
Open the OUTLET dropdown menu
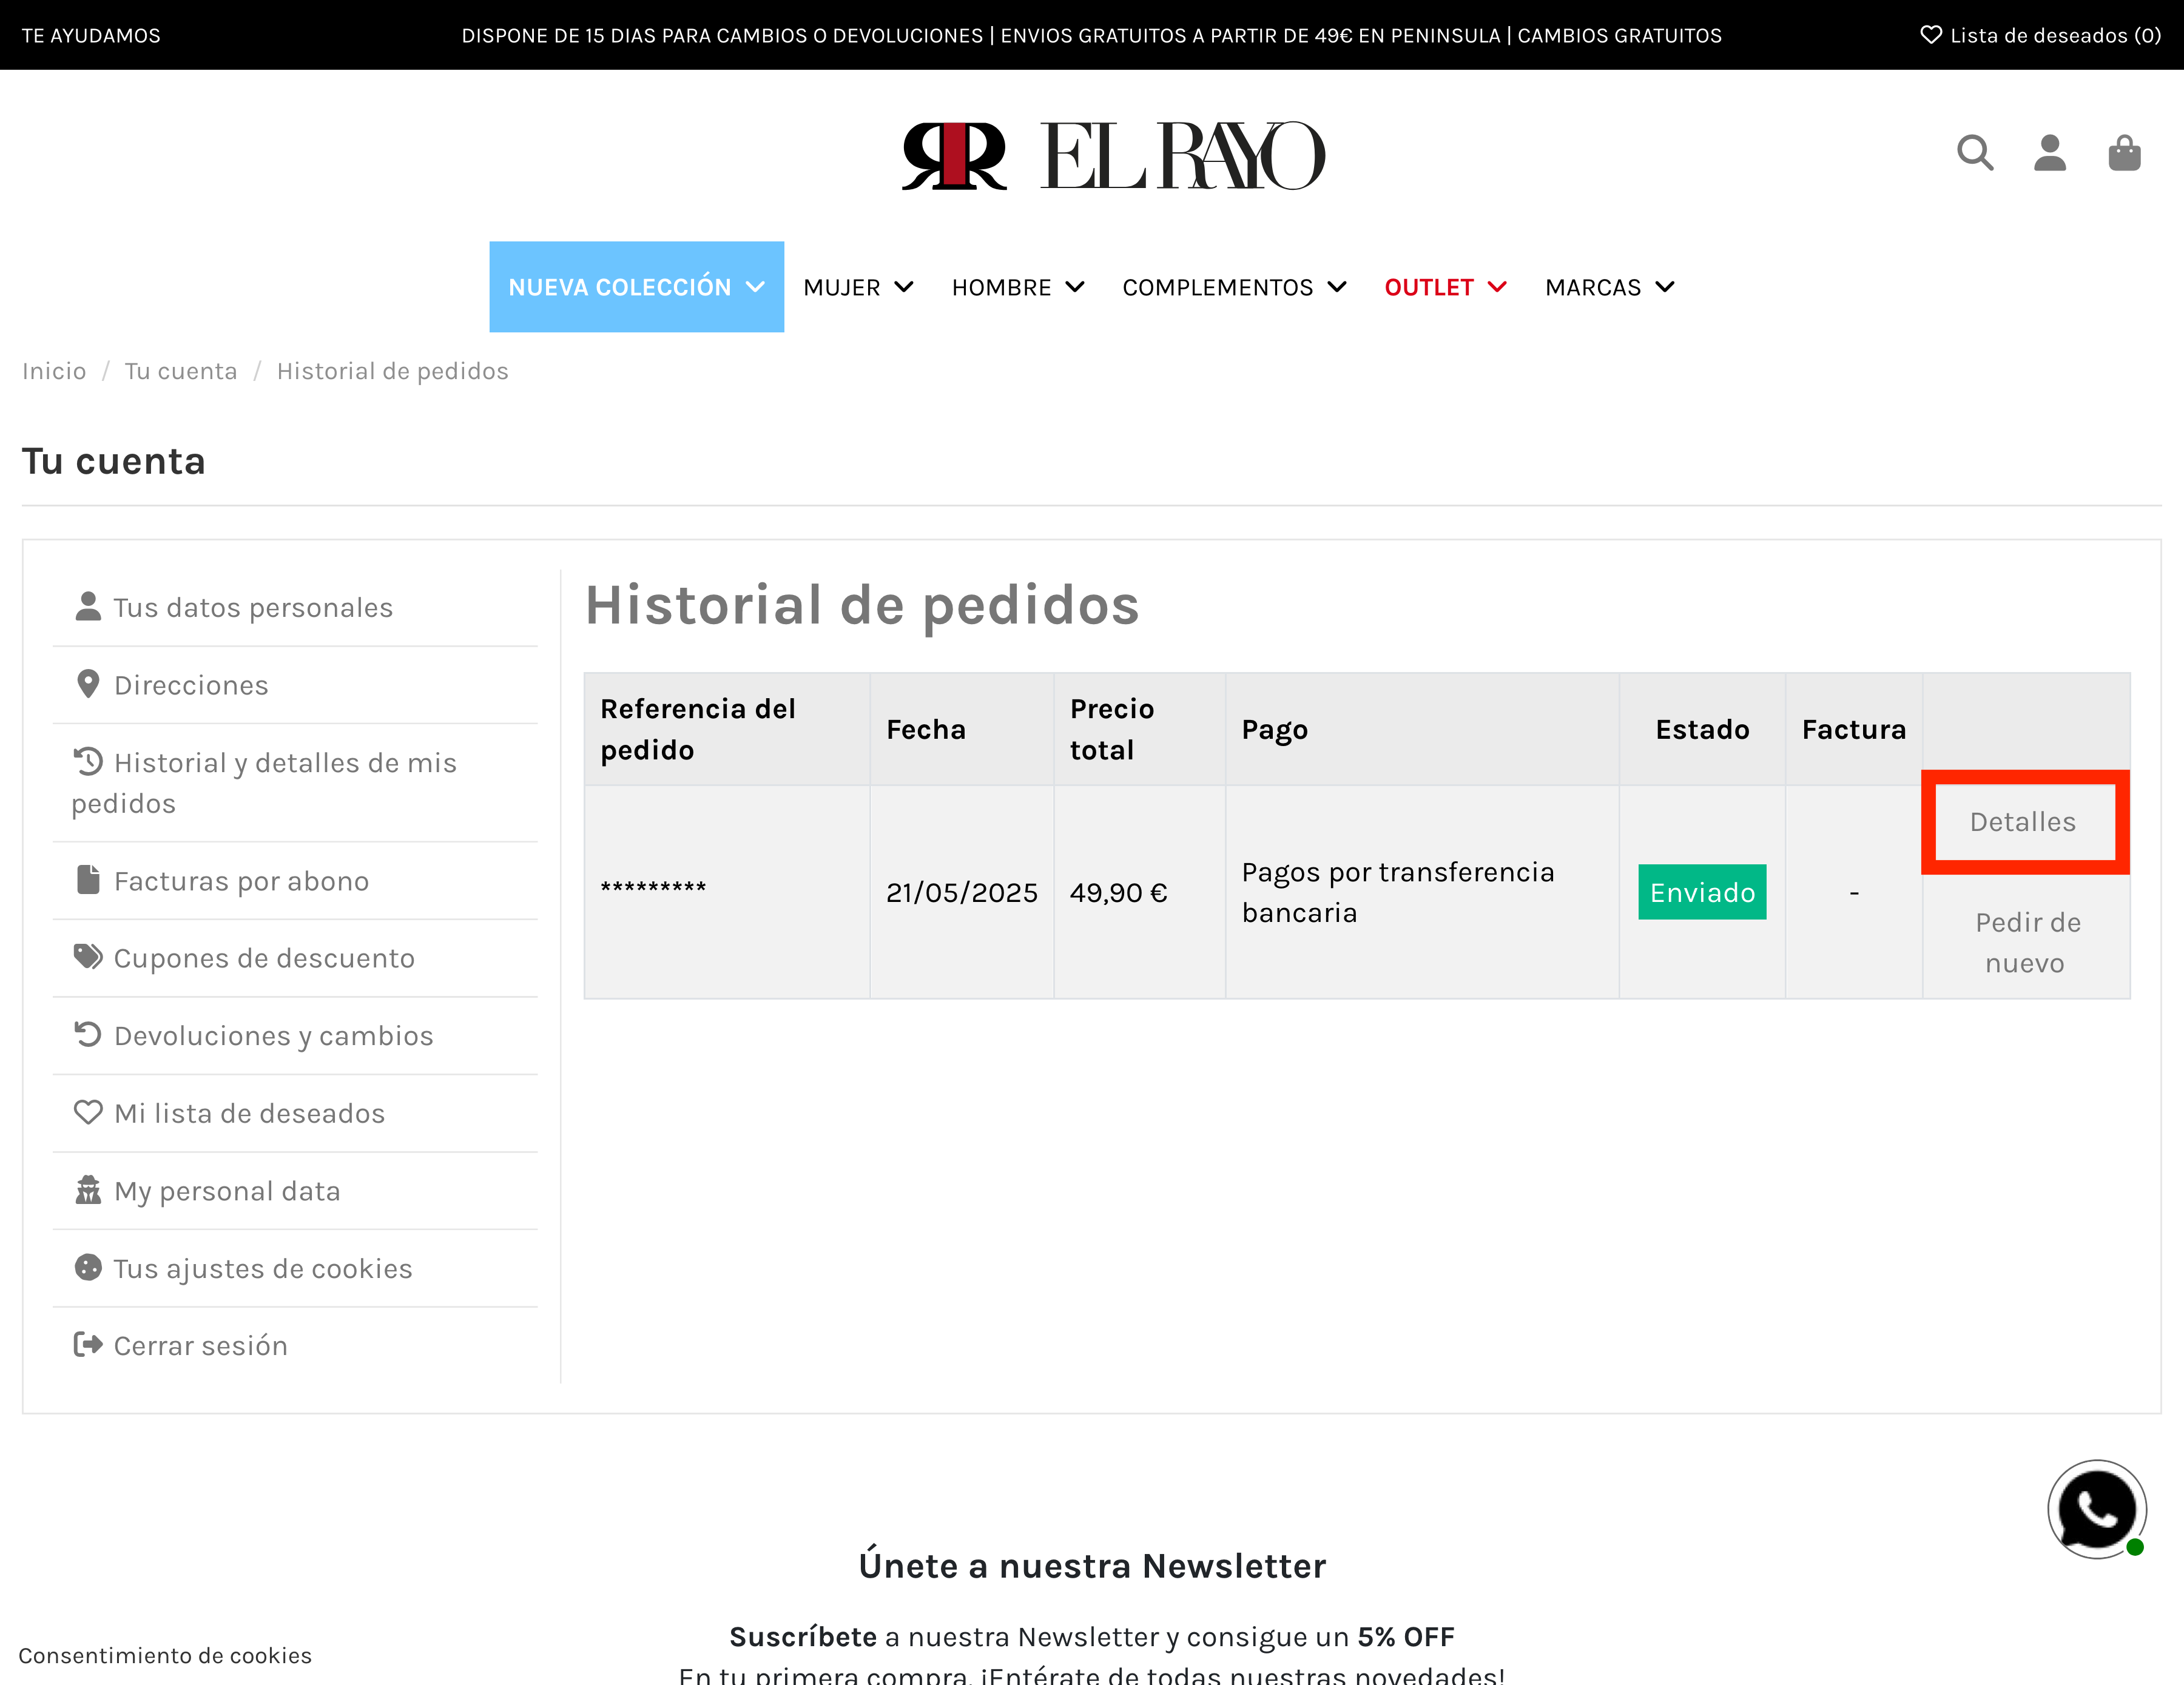[1444, 287]
